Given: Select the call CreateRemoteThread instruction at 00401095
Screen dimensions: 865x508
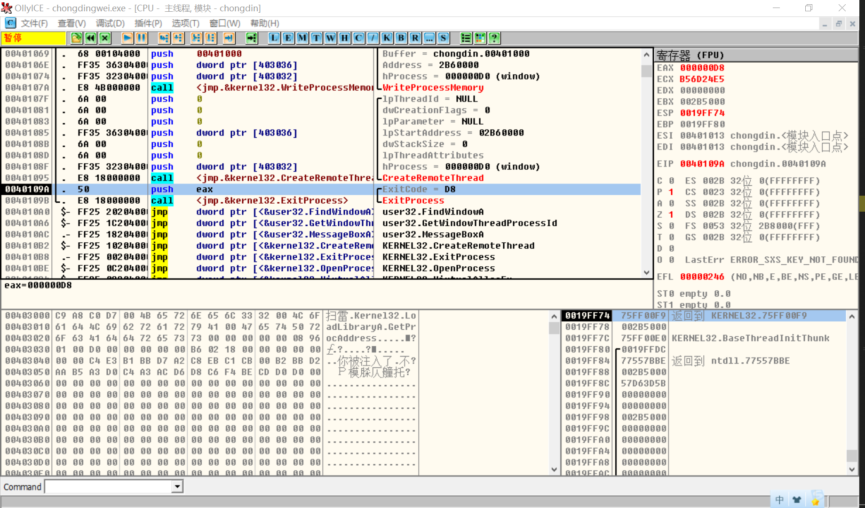Looking at the screenshot, I should click(x=321, y=178).
